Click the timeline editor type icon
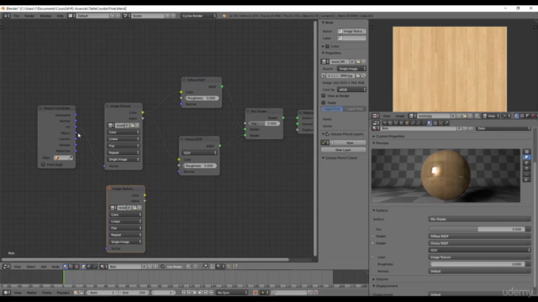This screenshot has height=302, width=538. (x=7, y=293)
